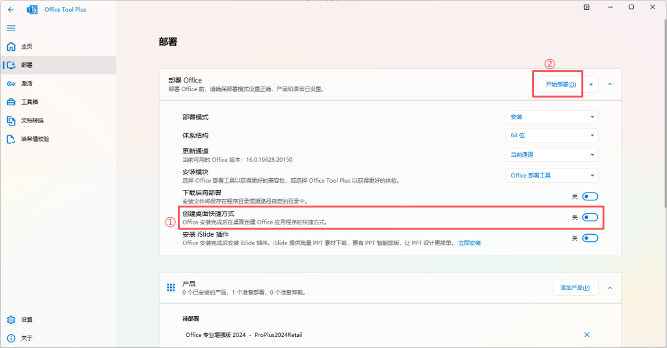Screen dimensions: 667x348
Task: Select 部署 in the sidebar menu
Action: 26,65
